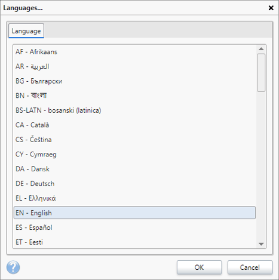
Task: Confirm selection with OK button
Action: click(x=199, y=267)
